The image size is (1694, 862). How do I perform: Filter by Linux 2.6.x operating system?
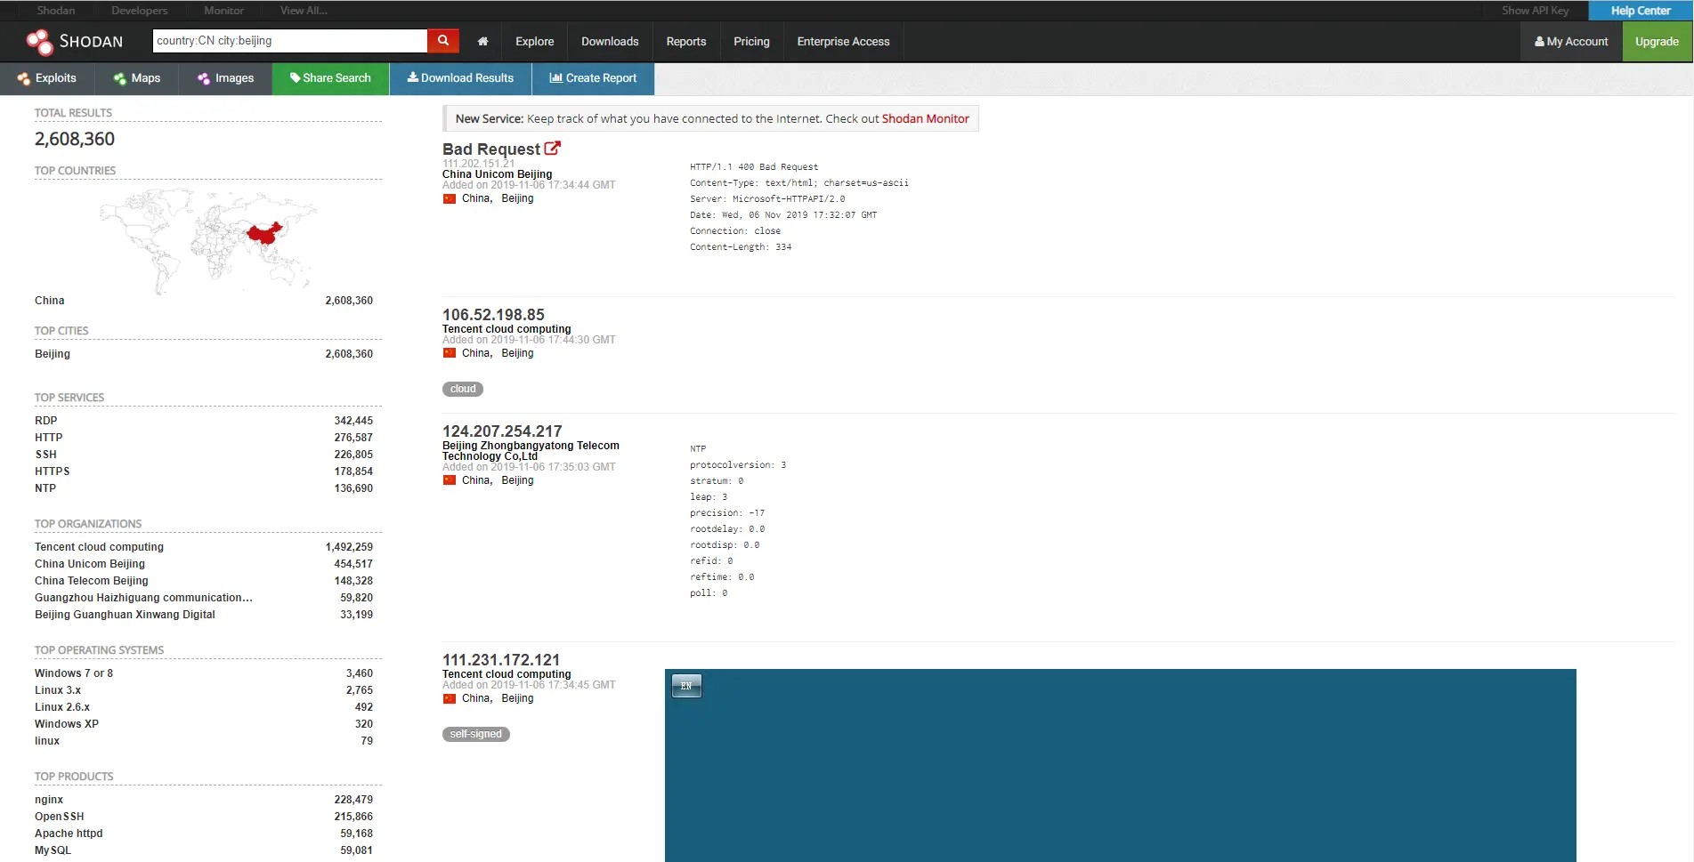(x=62, y=707)
